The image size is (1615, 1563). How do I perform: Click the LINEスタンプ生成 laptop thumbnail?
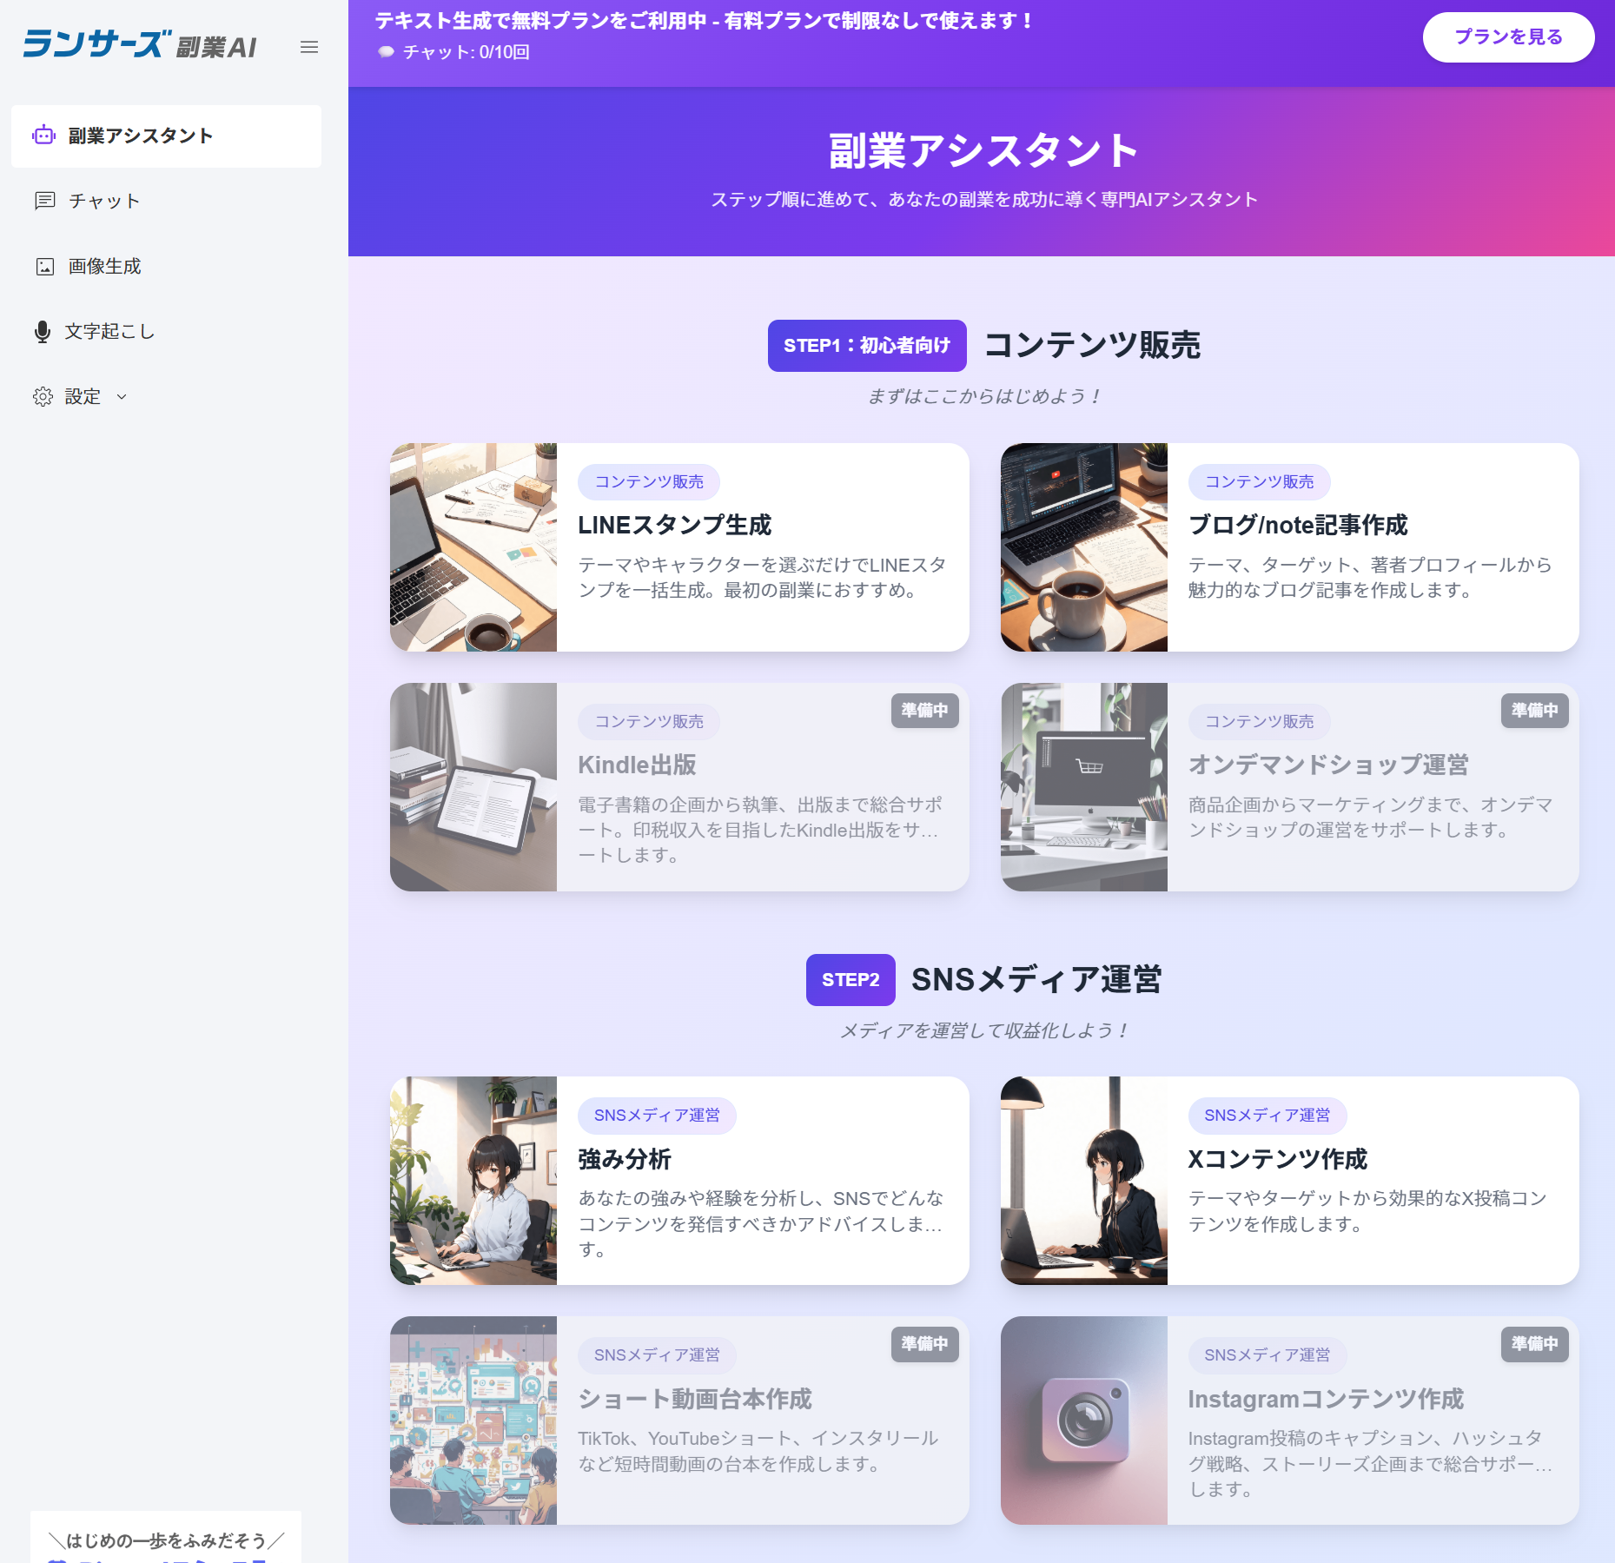(473, 547)
